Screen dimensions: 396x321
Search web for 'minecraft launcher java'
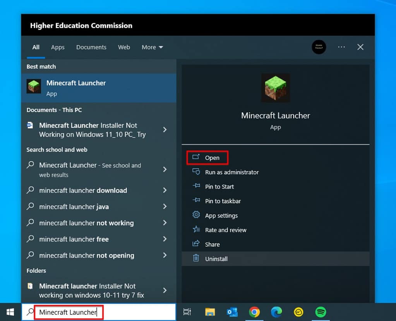point(74,207)
